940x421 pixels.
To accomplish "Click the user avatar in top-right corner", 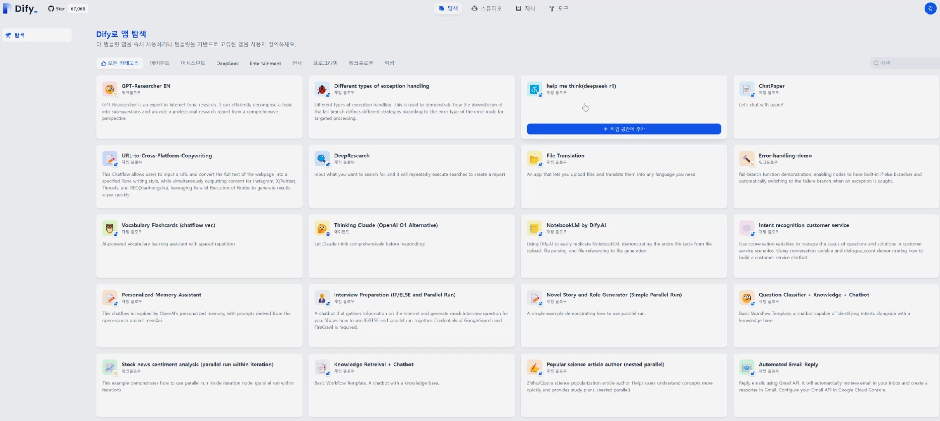I will click(x=930, y=8).
